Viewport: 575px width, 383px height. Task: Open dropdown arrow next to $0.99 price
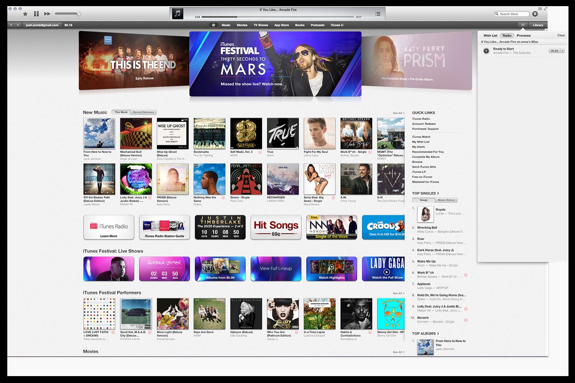click(562, 51)
